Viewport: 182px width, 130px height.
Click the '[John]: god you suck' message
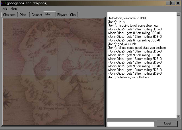coord(122,44)
